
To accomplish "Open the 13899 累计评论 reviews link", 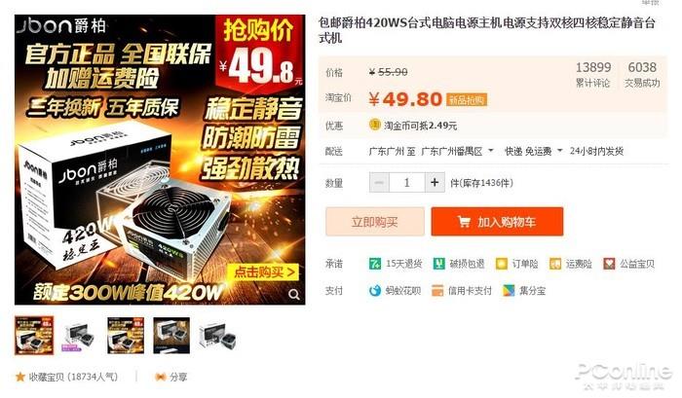I will [593, 74].
